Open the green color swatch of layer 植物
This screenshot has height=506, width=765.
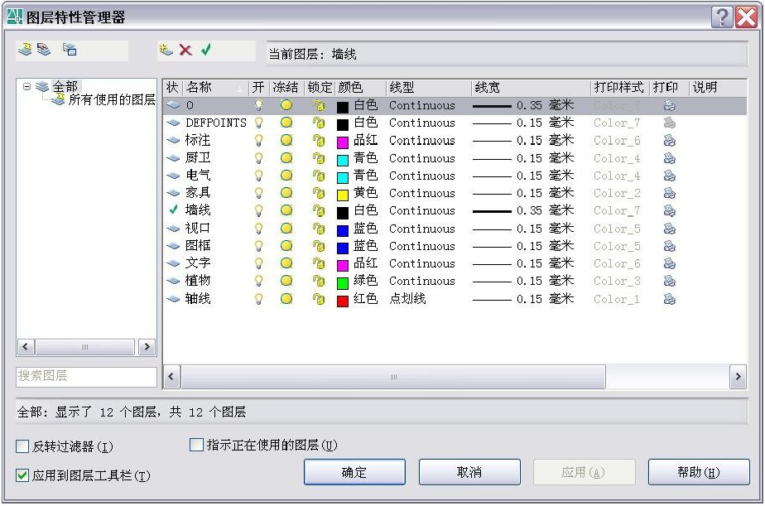tap(343, 283)
